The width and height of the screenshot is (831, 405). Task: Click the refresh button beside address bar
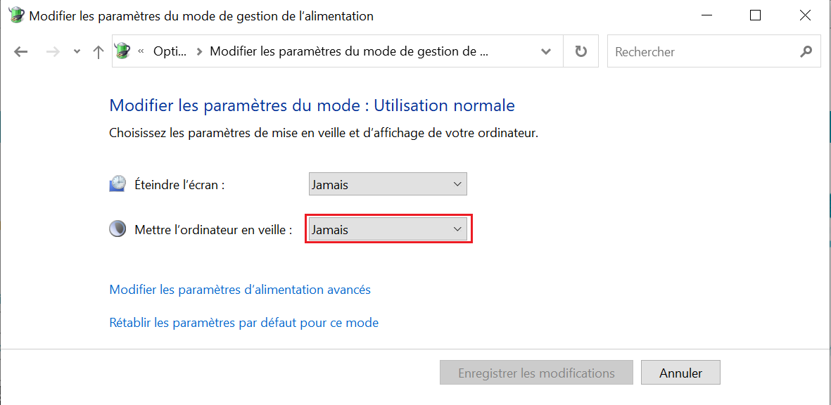(581, 51)
